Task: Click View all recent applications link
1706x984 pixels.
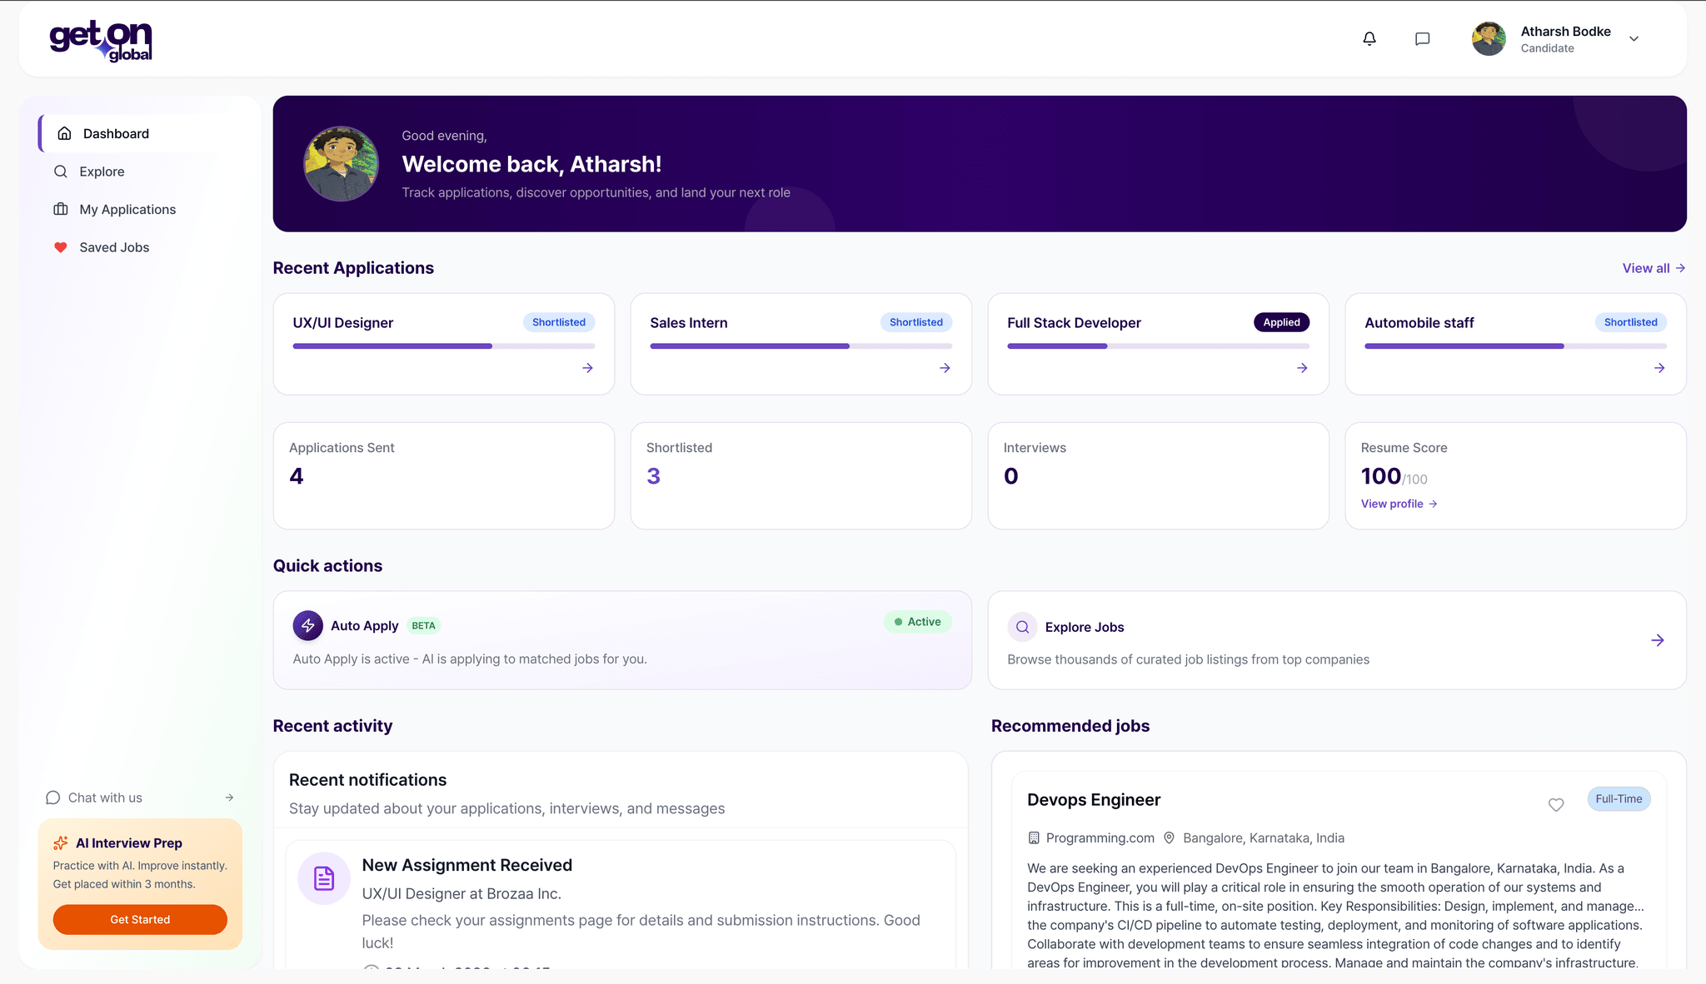Action: (1654, 268)
